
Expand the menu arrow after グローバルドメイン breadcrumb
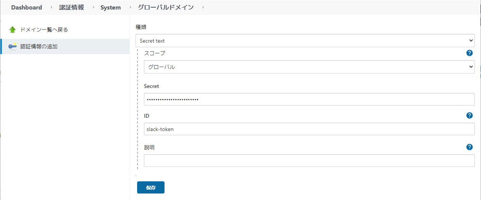[x=203, y=8]
